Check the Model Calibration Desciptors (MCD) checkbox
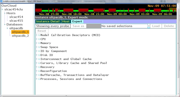 pos(39,35)
